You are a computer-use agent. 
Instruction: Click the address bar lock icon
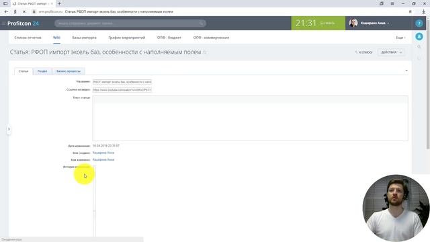(34, 11)
